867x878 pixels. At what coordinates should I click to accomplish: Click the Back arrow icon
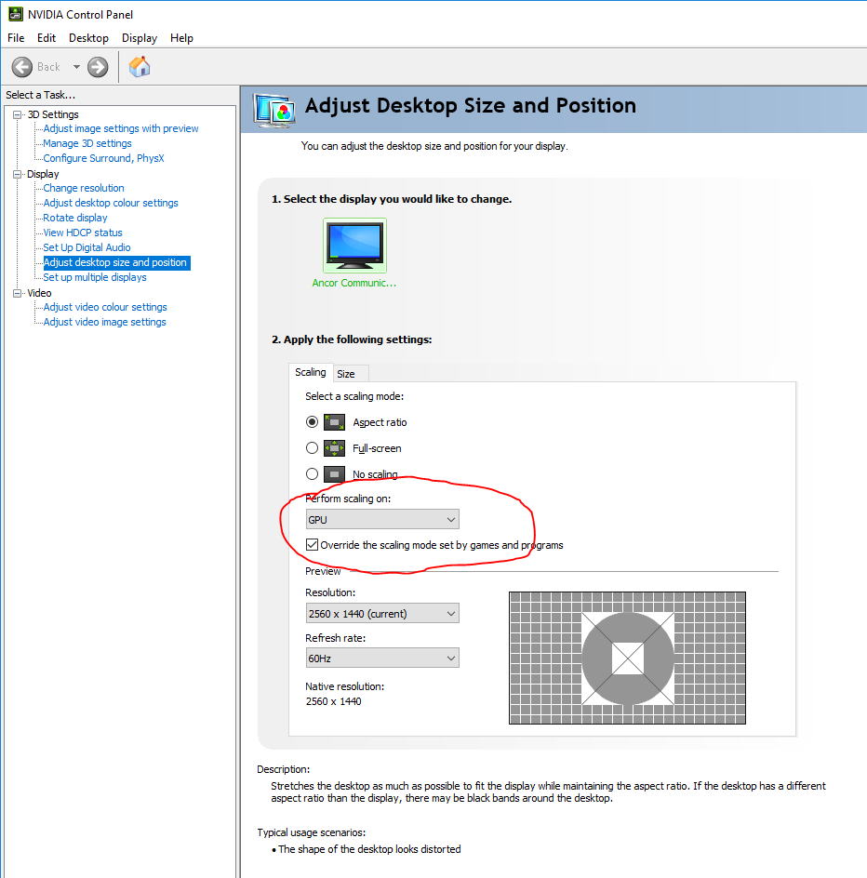point(22,67)
